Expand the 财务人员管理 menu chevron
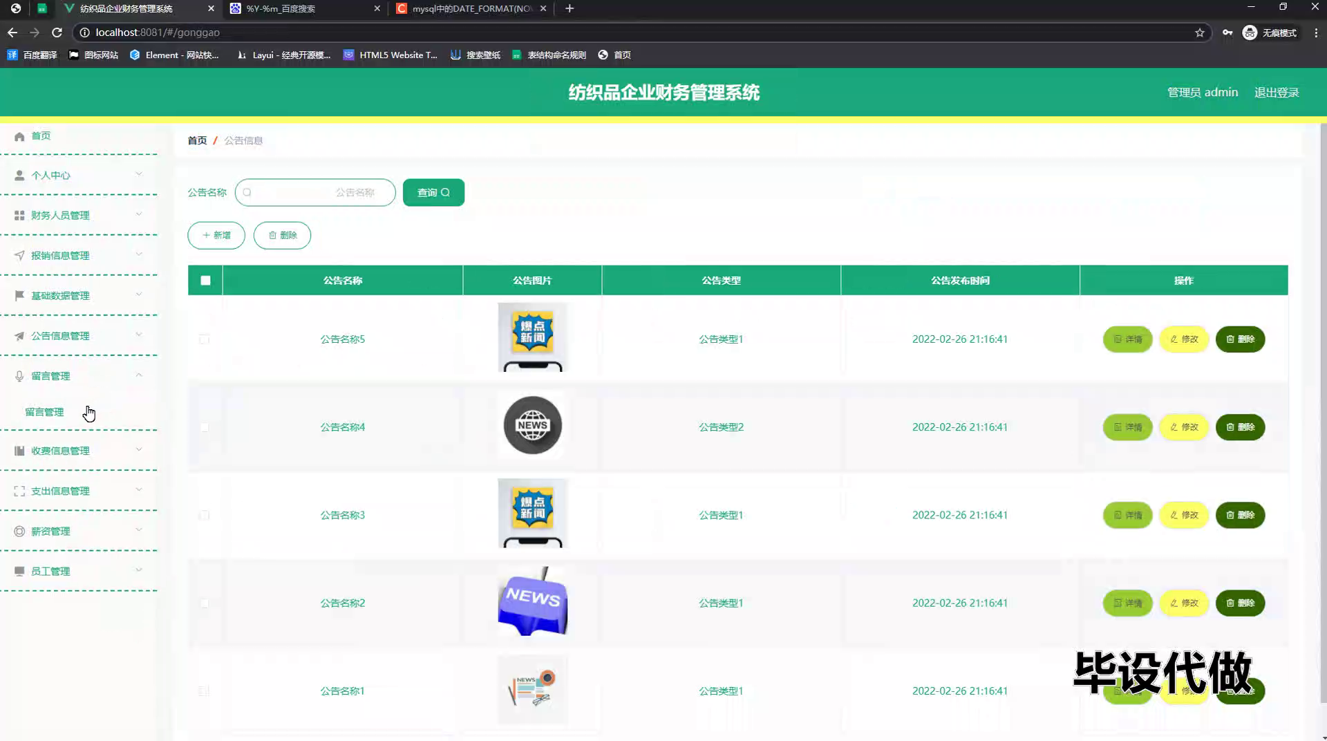This screenshot has height=741, width=1327. (x=139, y=214)
